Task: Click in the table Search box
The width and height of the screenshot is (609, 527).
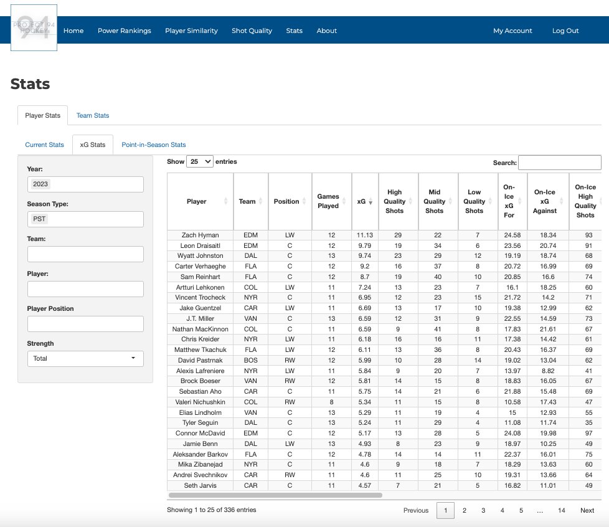Action: (560, 163)
